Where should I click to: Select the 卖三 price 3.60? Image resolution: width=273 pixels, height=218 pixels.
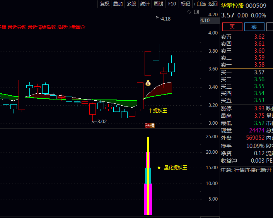[259, 51]
